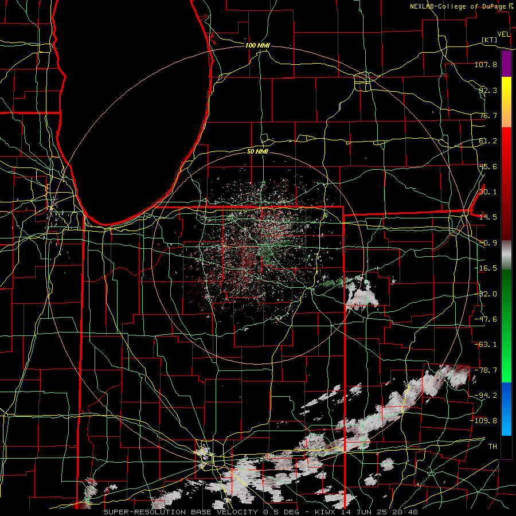Click the 61.2 velocity scale value
The height and width of the screenshot is (516, 516).
pos(488,141)
